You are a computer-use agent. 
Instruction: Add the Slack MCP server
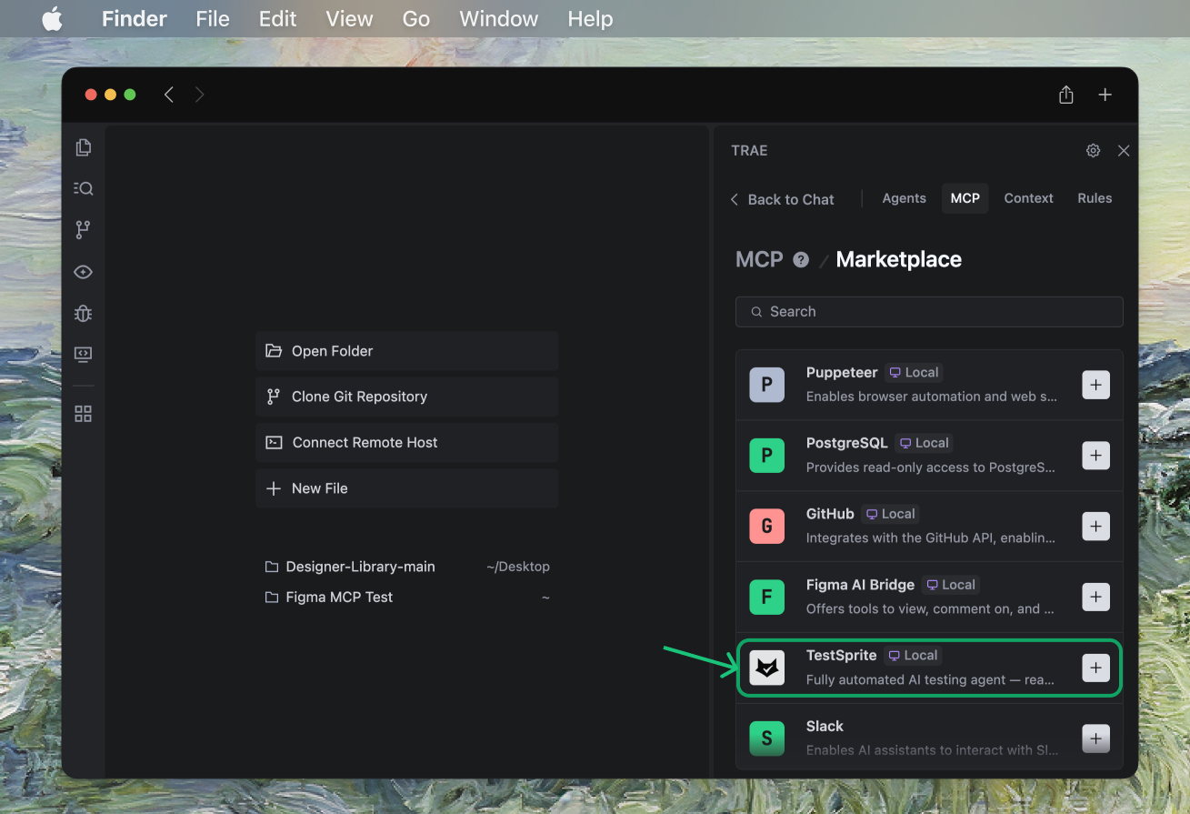point(1096,739)
